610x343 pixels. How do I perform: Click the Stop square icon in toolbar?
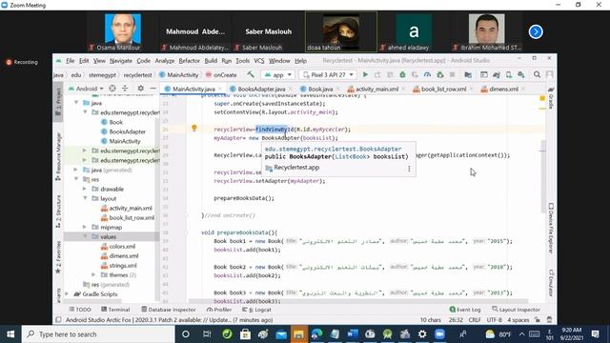click(452, 74)
